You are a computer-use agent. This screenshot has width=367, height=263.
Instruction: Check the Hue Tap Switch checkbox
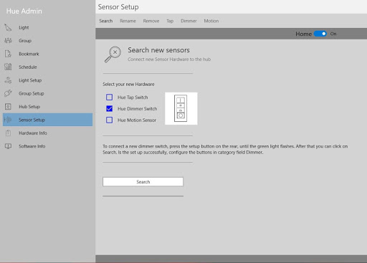click(109, 97)
